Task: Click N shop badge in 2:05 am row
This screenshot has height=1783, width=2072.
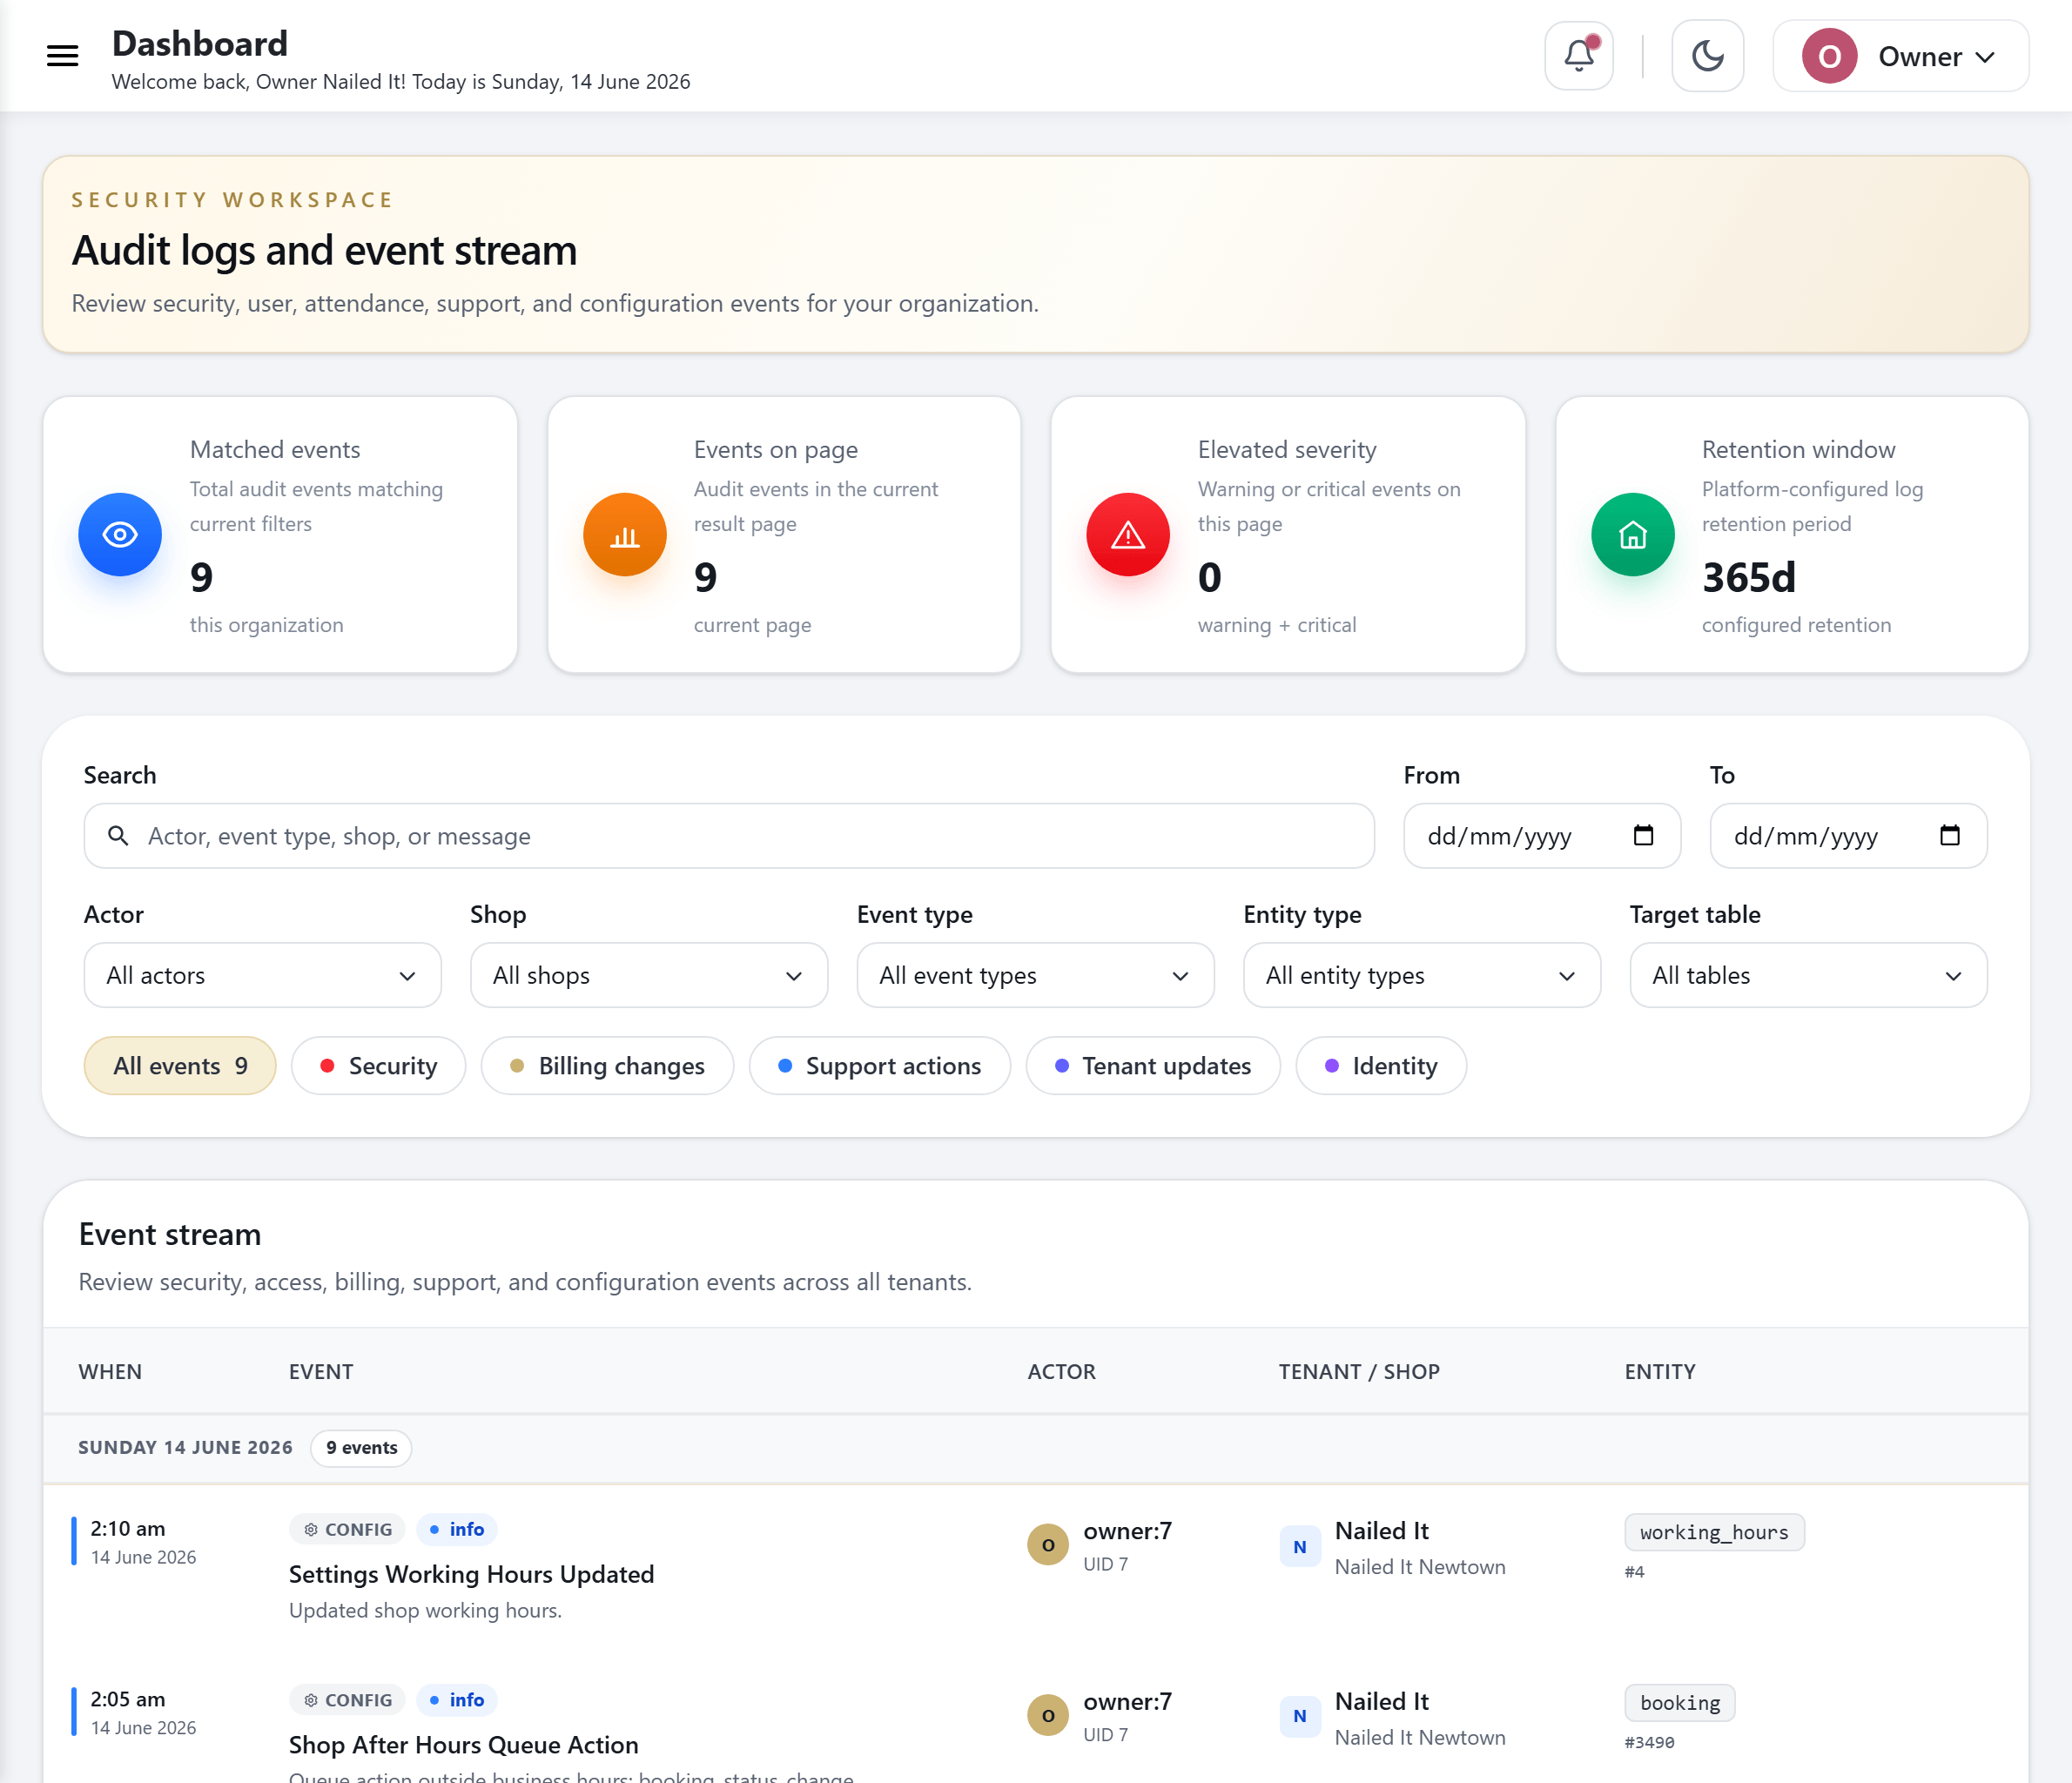Action: click(1300, 1717)
